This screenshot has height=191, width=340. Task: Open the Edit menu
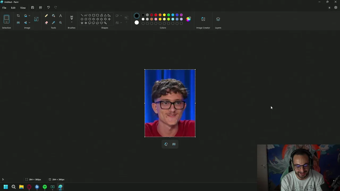tap(13, 8)
